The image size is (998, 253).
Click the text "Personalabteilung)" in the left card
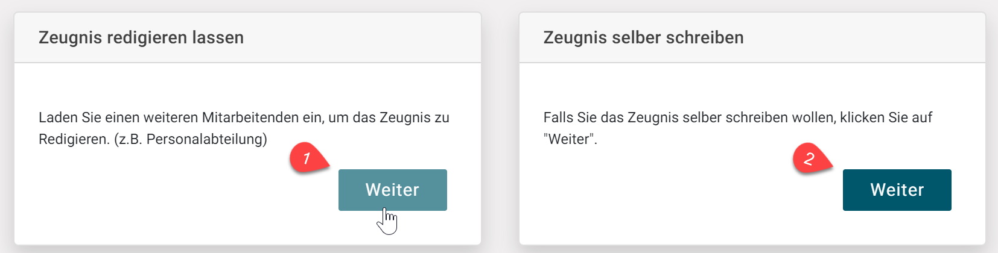[207, 139]
